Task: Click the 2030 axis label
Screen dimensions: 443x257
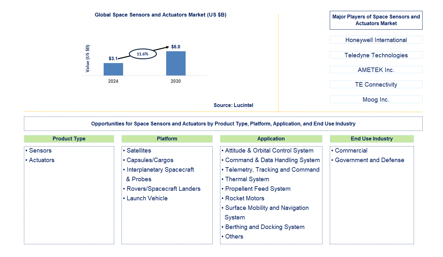Action: coord(176,81)
